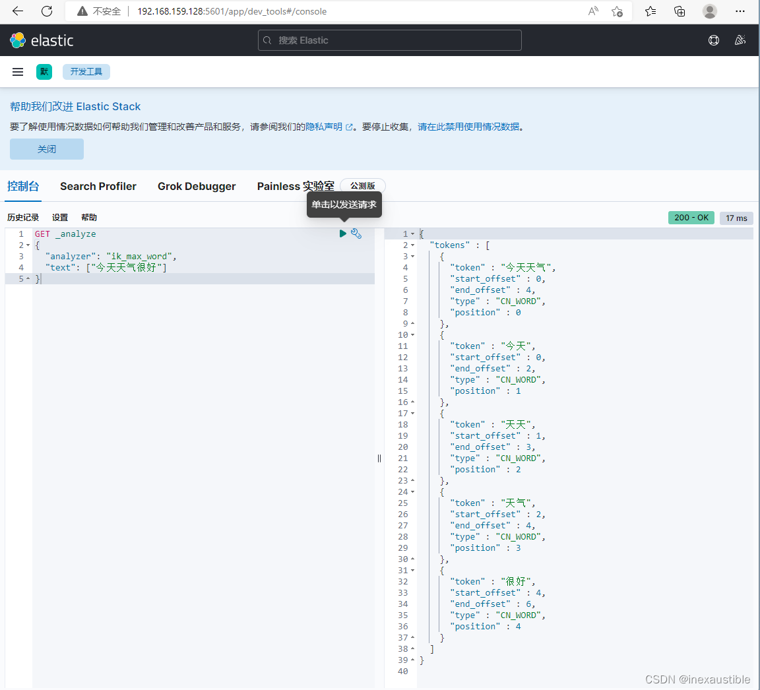This screenshot has height=690, width=760.
Task: Click token value "很好" on line 32
Action: point(516,581)
